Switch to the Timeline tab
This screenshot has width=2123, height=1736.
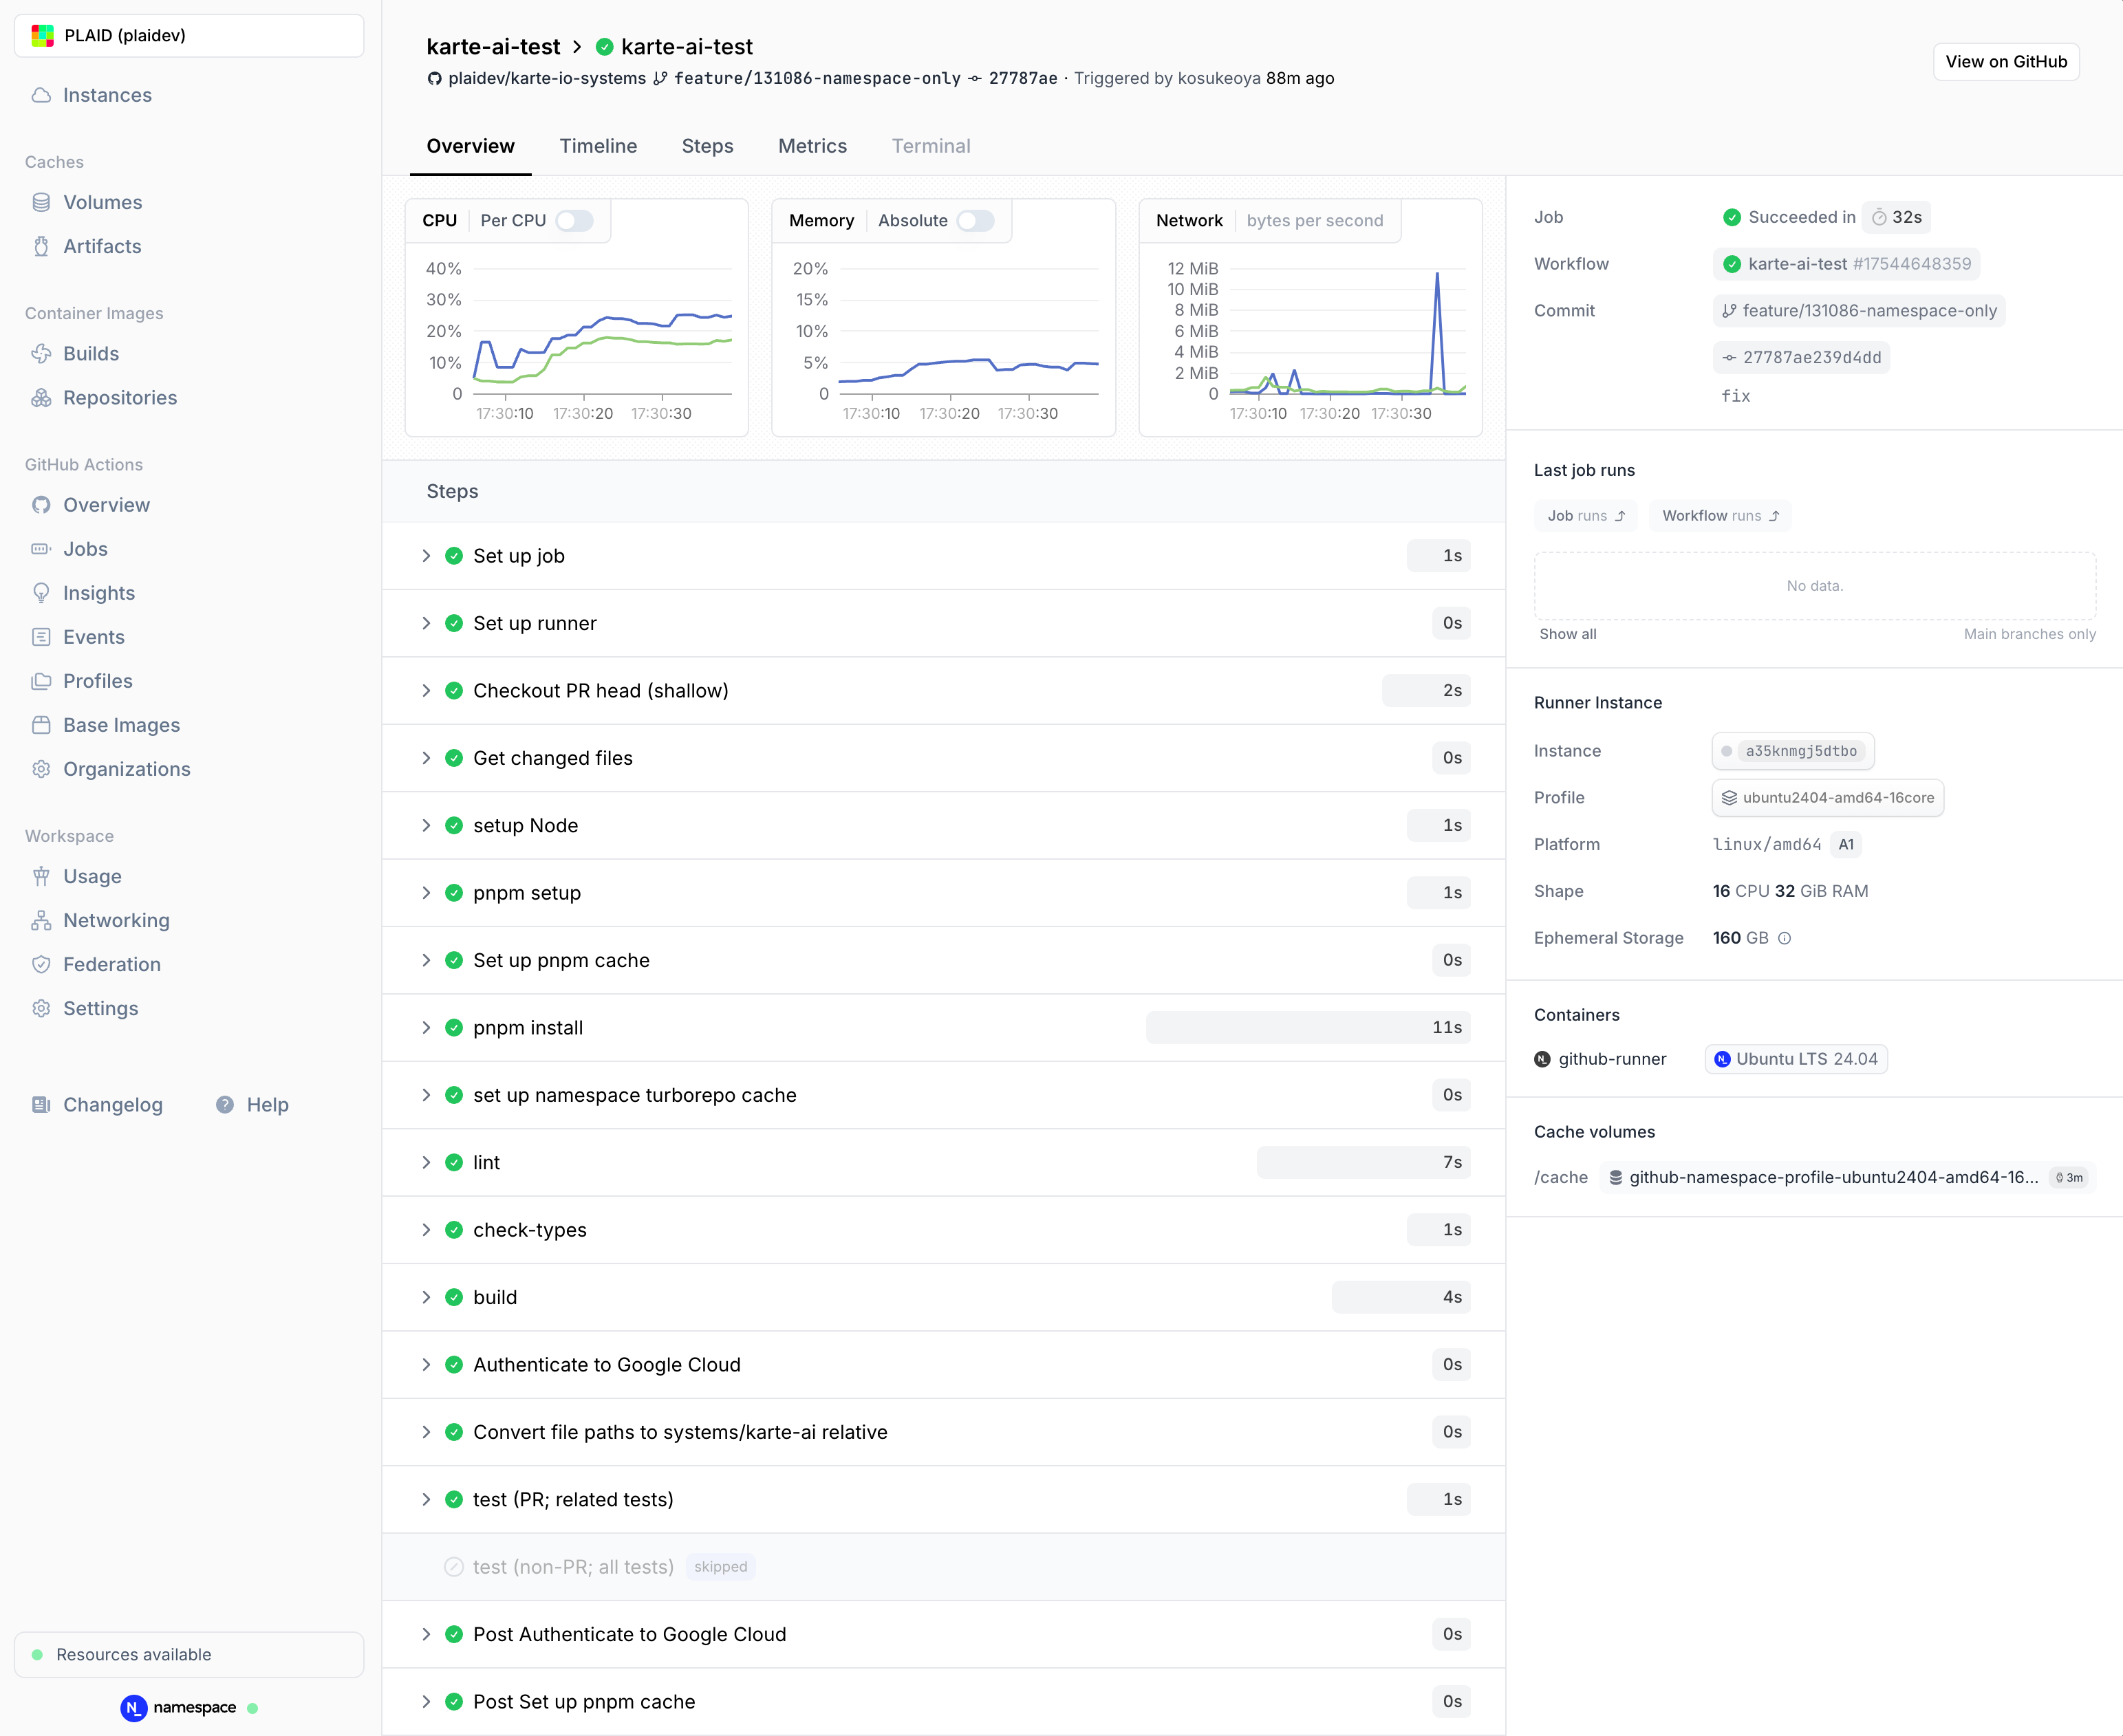[598, 146]
